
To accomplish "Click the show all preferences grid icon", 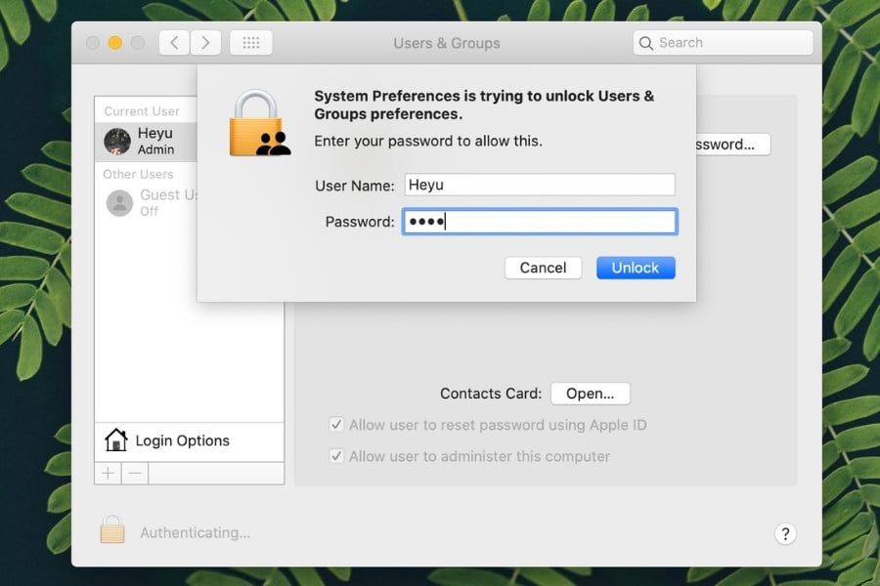I will (x=251, y=43).
